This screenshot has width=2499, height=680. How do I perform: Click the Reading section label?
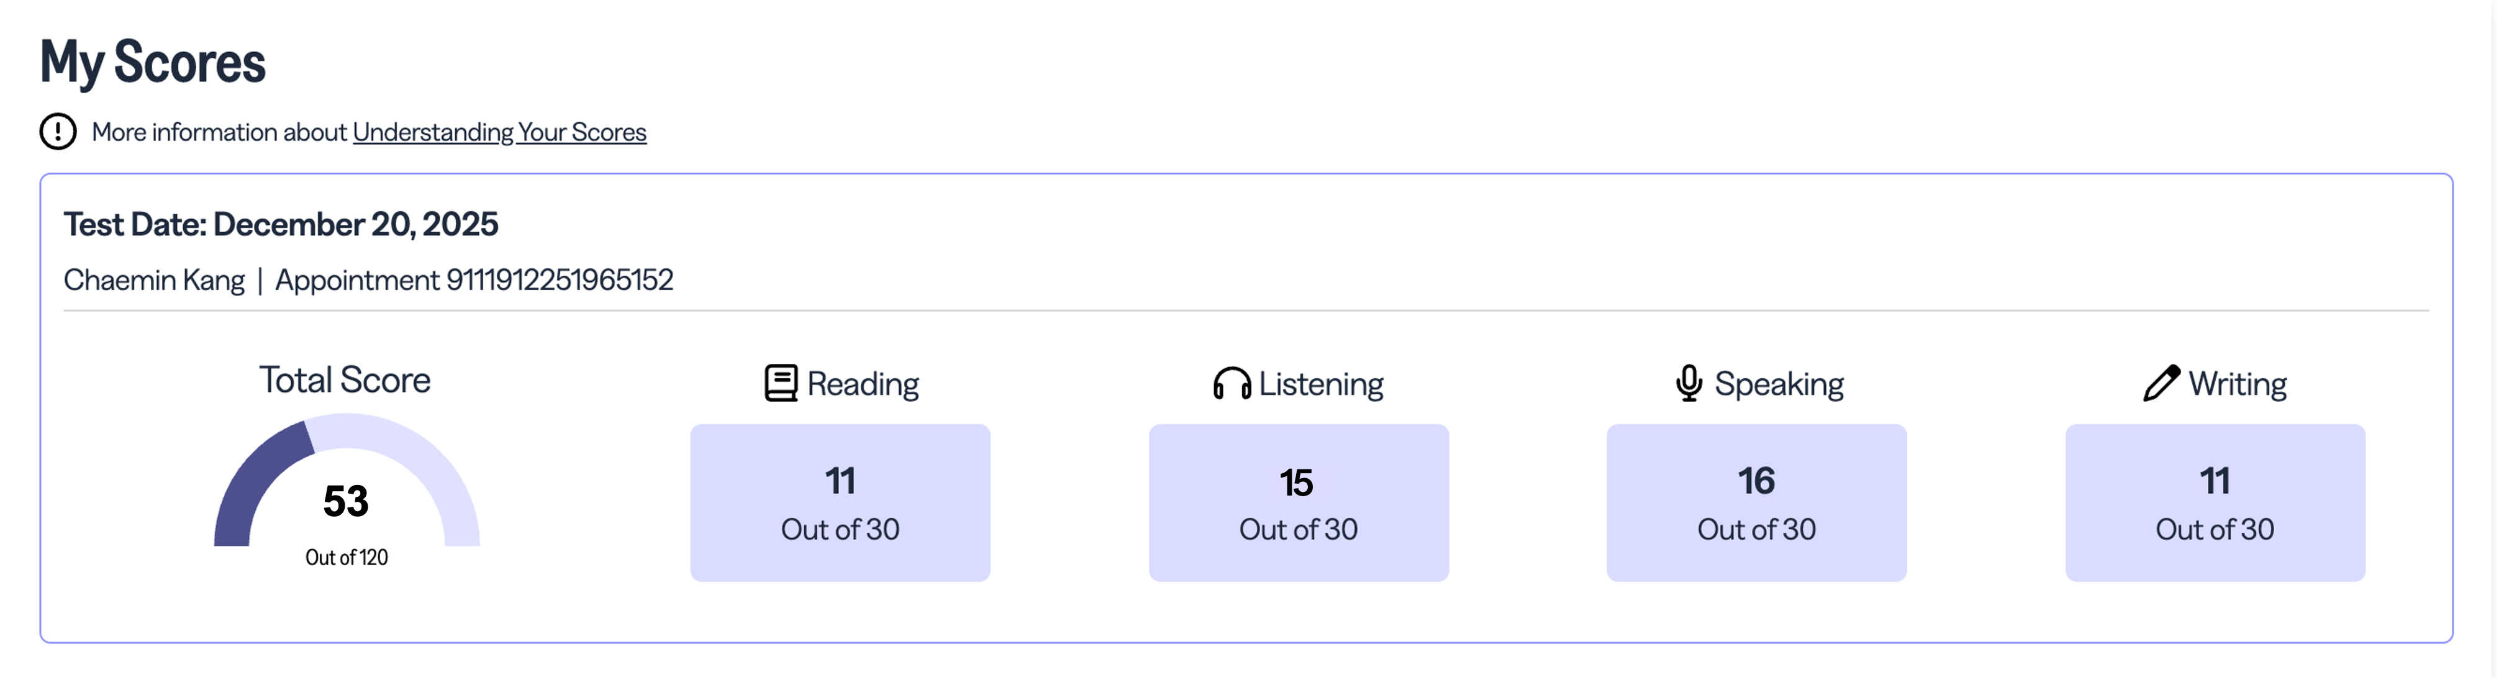coord(863,384)
